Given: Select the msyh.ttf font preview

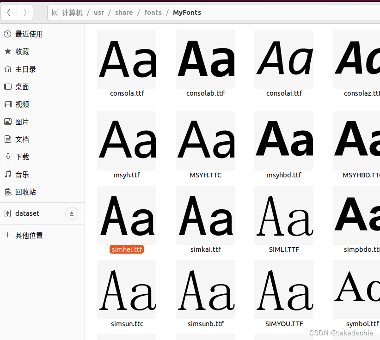Looking at the screenshot, I should tap(127, 141).
